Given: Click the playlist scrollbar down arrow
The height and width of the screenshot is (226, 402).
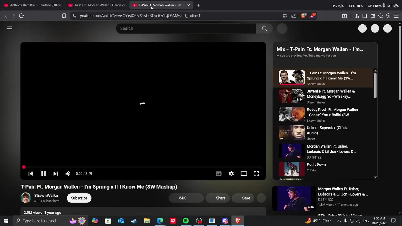Looking at the screenshot, I should 375,177.
